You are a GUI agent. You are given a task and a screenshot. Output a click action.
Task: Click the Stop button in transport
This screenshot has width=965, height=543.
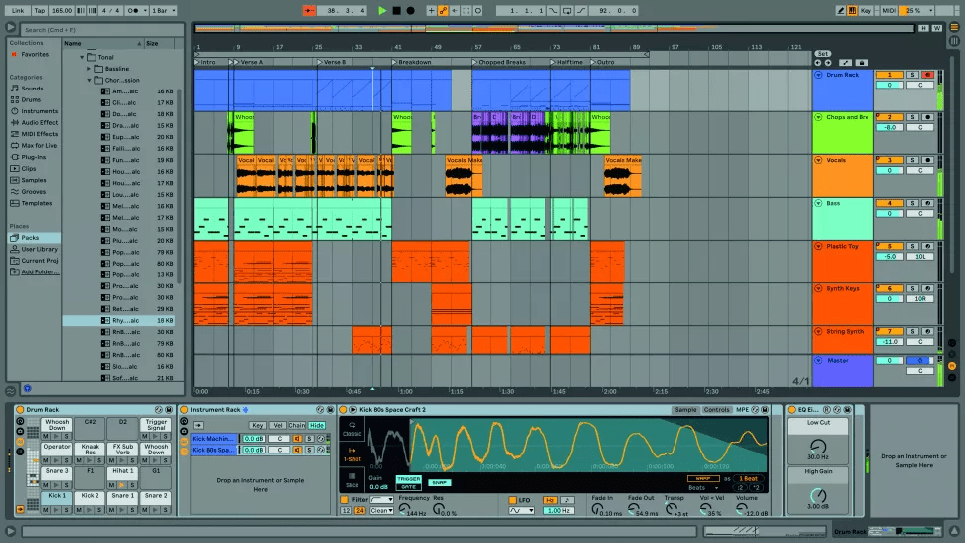396,10
